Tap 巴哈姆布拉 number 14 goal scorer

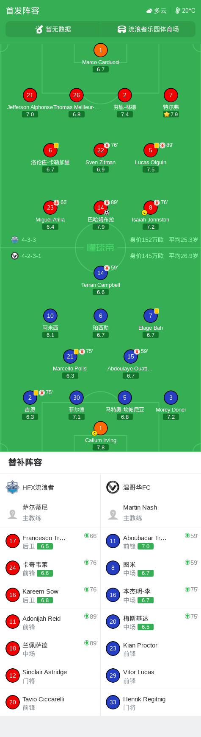click(x=100, y=208)
